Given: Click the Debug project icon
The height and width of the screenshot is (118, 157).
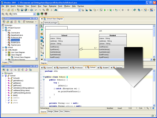Looking at the screenshot, I should point(111,10).
